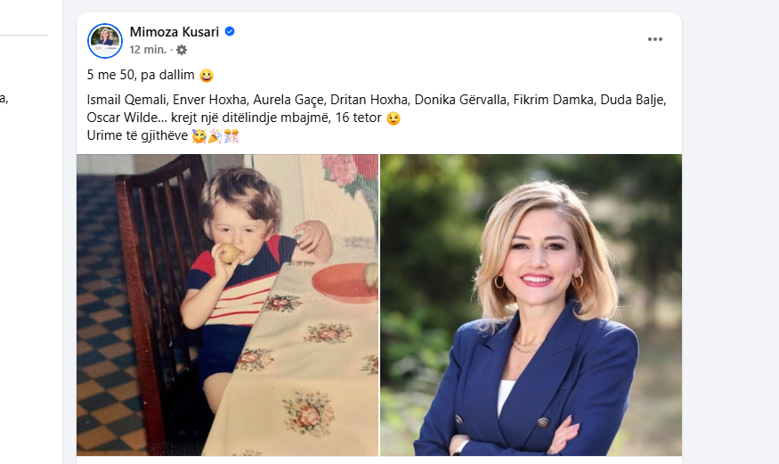Click the "5 me 50, pa dallim" text

coord(141,75)
